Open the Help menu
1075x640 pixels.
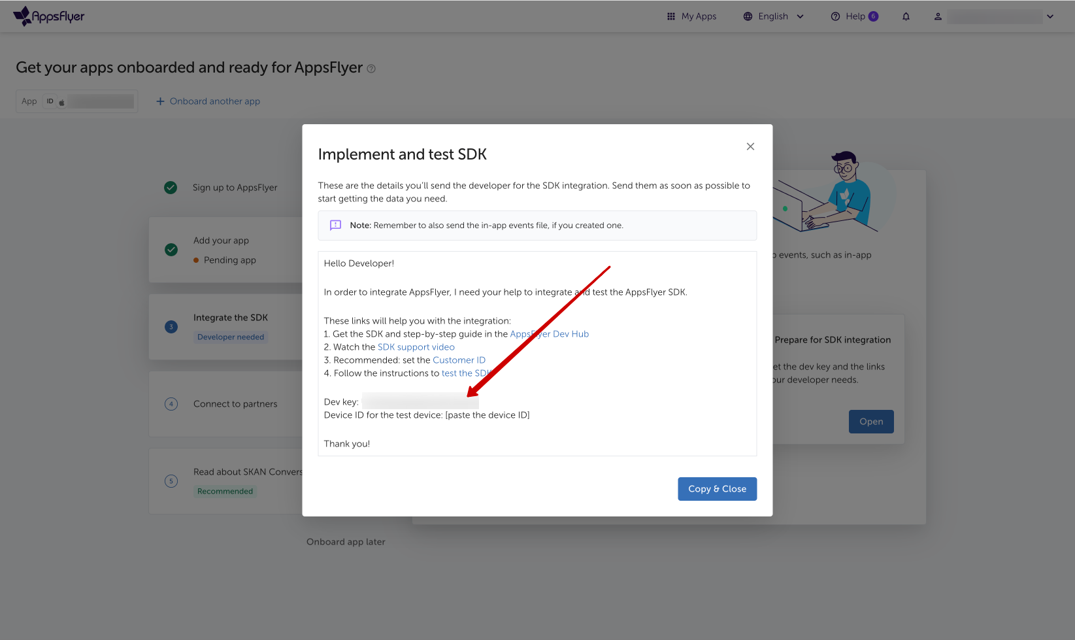(x=855, y=16)
